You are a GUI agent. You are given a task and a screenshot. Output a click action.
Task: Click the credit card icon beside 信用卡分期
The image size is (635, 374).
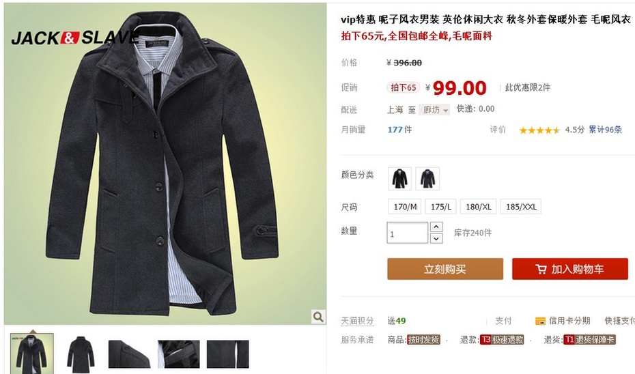point(540,321)
